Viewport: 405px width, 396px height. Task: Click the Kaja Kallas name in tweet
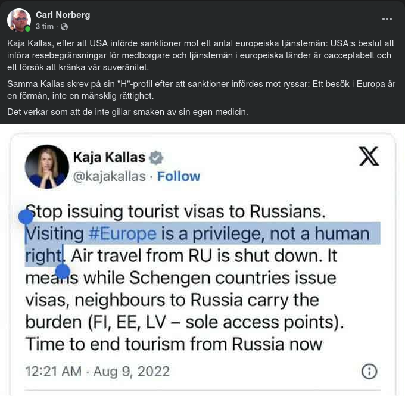(109, 158)
